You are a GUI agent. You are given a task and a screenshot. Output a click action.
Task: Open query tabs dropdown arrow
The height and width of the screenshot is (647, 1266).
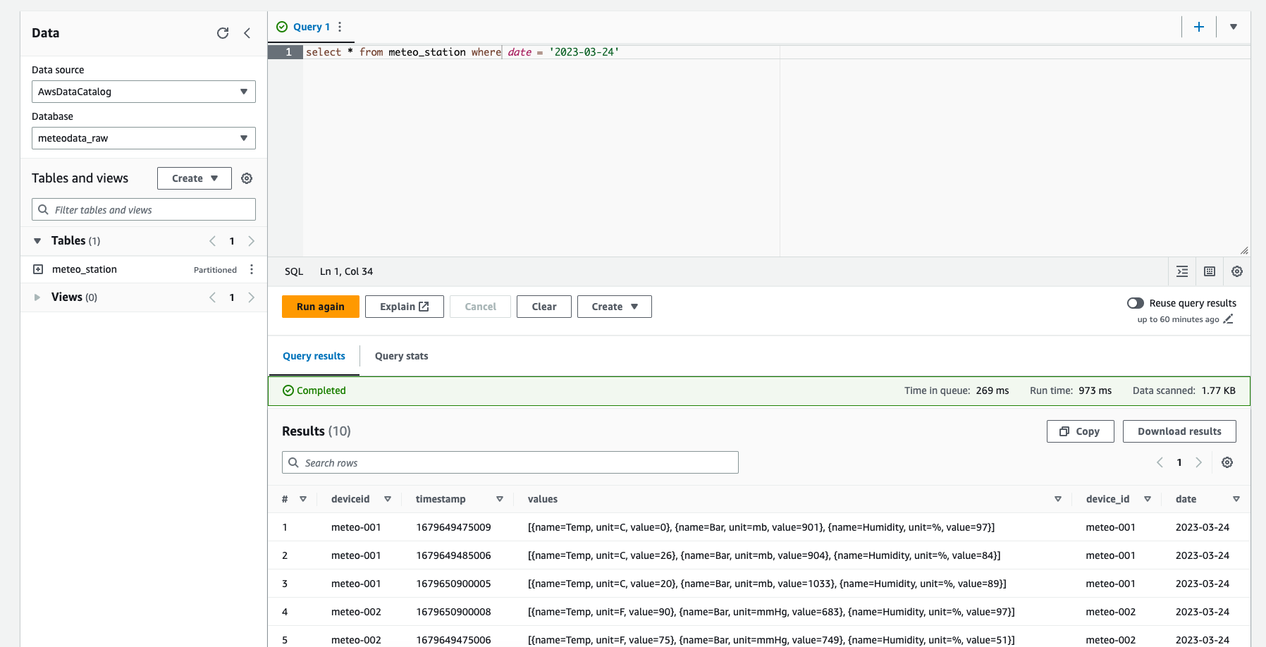1234,27
